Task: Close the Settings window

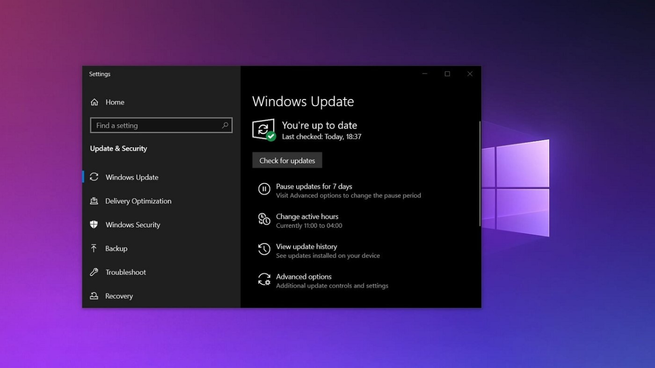Action: pyautogui.click(x=470, y=74)
